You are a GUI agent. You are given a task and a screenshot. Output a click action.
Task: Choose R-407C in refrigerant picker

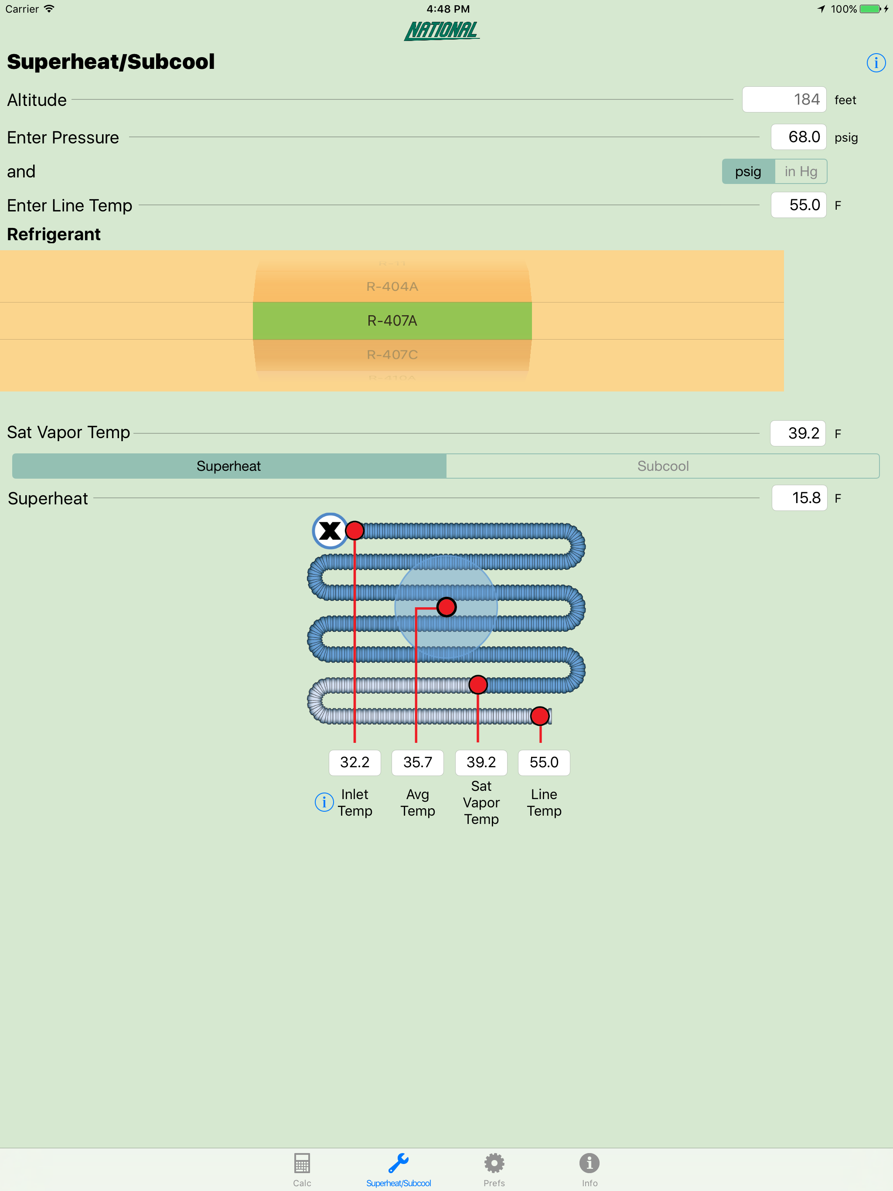(x=392, y=354)
